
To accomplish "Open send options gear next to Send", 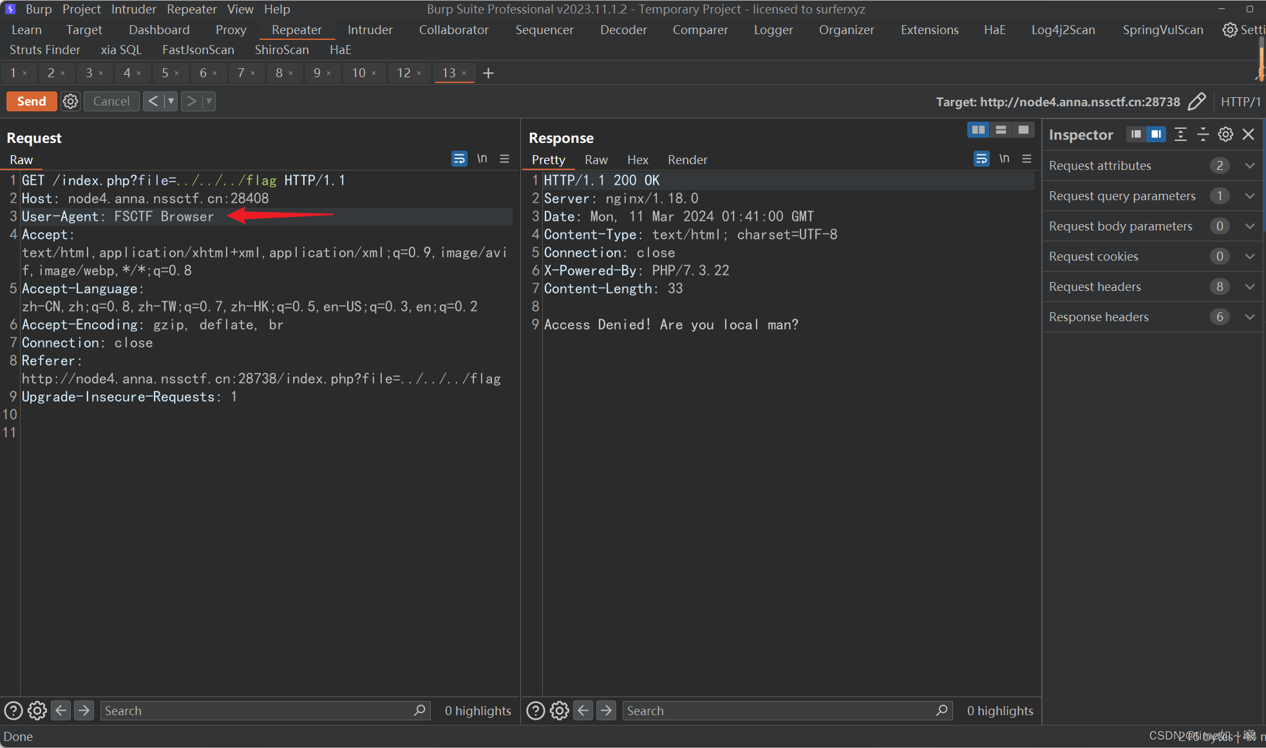I will [71, 101].
